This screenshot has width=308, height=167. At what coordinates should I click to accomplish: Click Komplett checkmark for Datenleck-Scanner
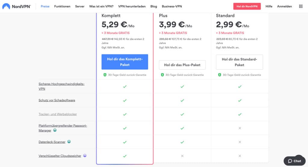point(125,142)
